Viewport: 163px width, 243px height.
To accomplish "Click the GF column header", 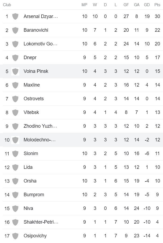I will tap(126, 5).
